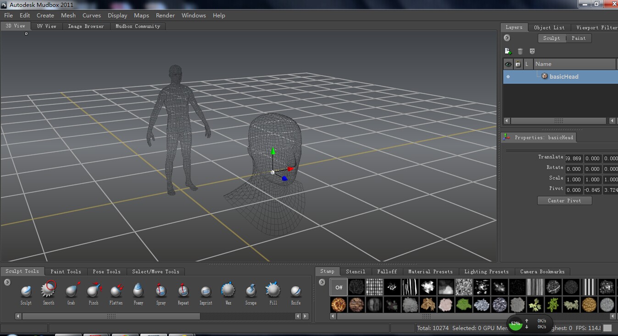Switch to the Image Browser tab

86,27
